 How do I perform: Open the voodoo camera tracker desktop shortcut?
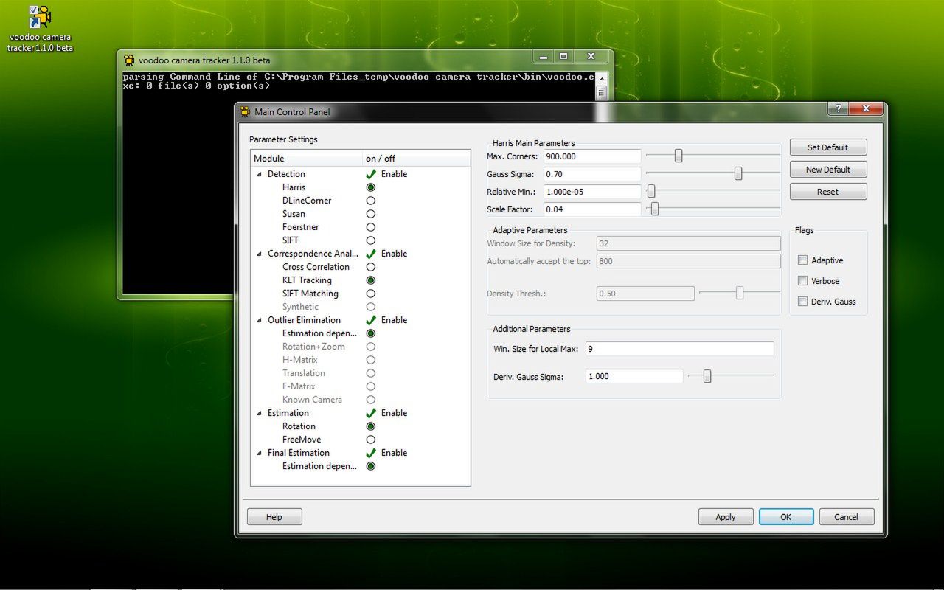click(40, 29)
